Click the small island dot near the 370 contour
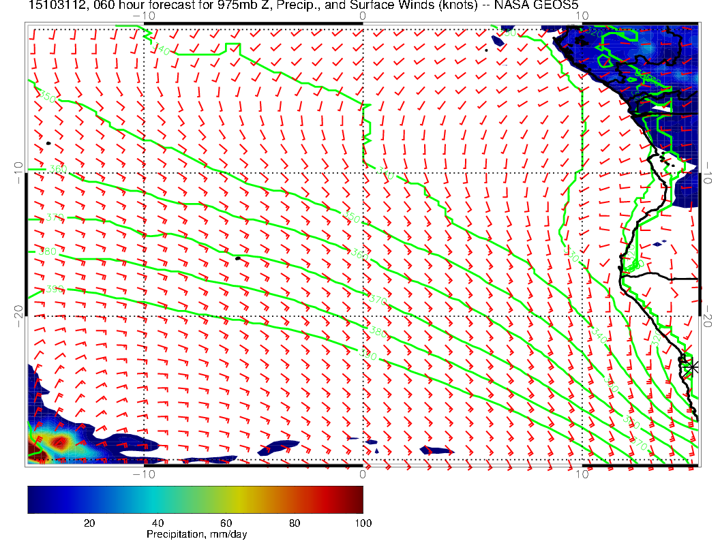The image size is (720, 556). (x=238, y=258)
